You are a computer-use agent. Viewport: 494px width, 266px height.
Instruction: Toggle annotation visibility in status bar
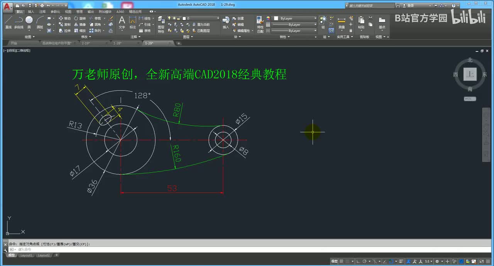click(408, 261)
